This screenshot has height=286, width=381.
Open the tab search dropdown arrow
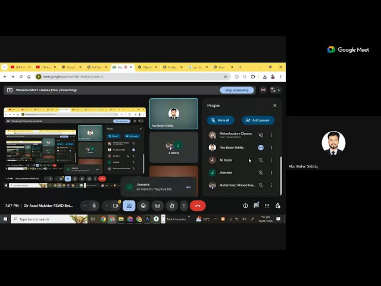coord(4,67)
